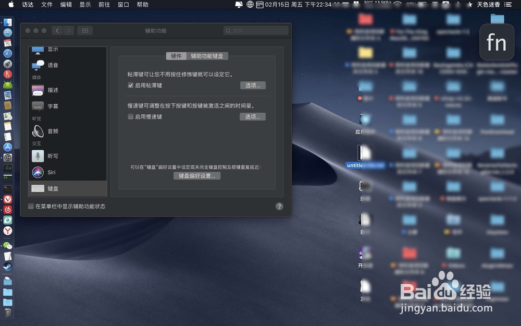Enable the 启用慢速键 checkbox
Viewport: 521px width, 326px height.
[131, 117]
